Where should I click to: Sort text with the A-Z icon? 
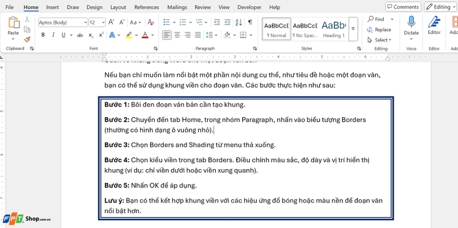point(239,22)
